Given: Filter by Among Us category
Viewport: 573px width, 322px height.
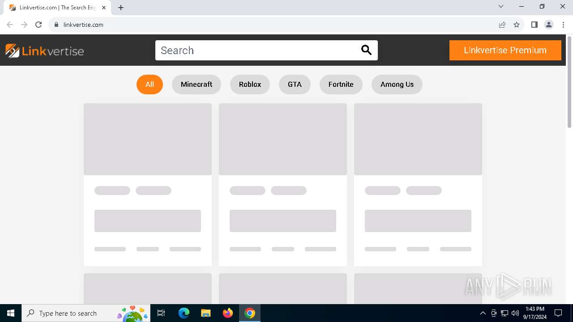Looking at the screenshot, I should click(397, 84).
